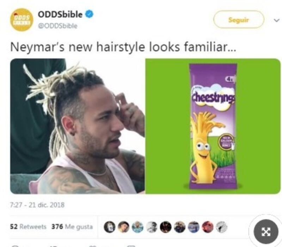Image resolution: width=282 pixels, height=247 pixels.
Task: Expand the image with the fullscreen icon
Action: pos(266,231)
